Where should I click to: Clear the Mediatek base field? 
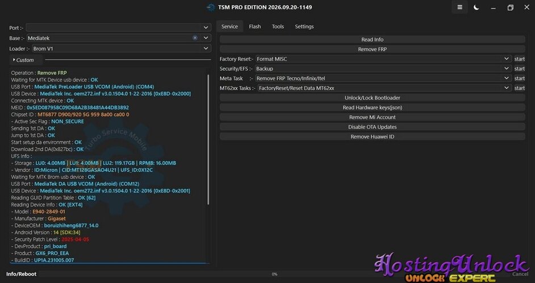tap(195, 38)
